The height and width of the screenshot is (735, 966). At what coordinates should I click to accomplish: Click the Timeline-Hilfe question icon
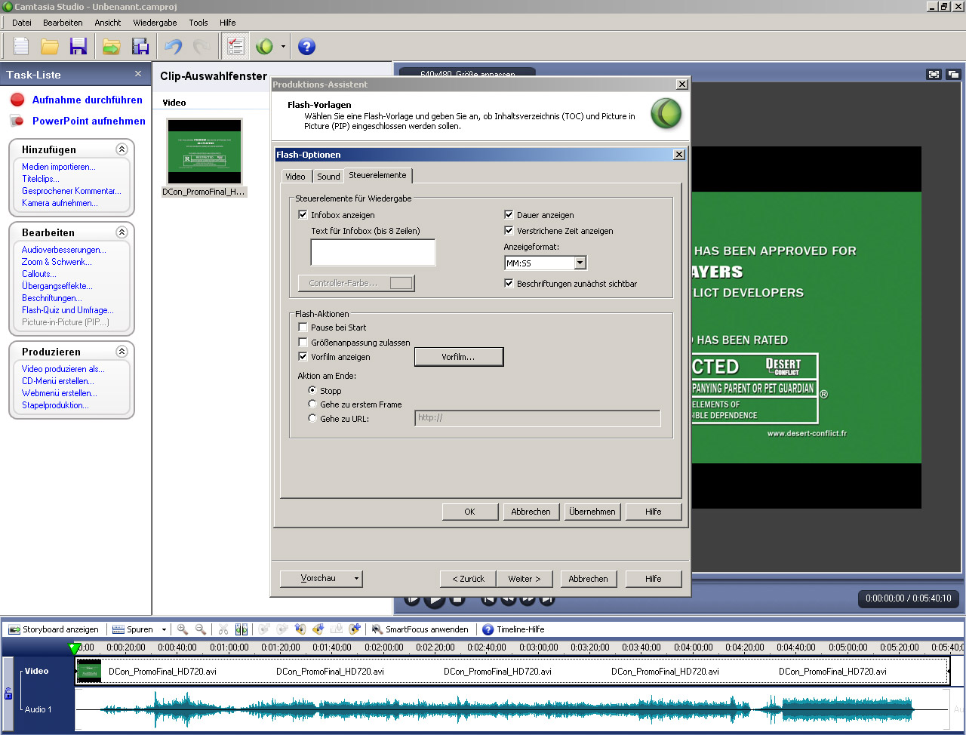(488, 629)
